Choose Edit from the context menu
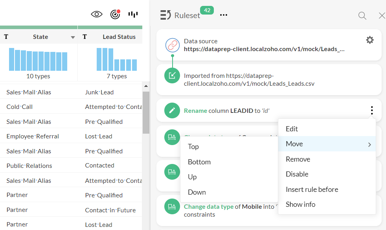This screenshot has width=386, height=230. [x=292, y=129]
